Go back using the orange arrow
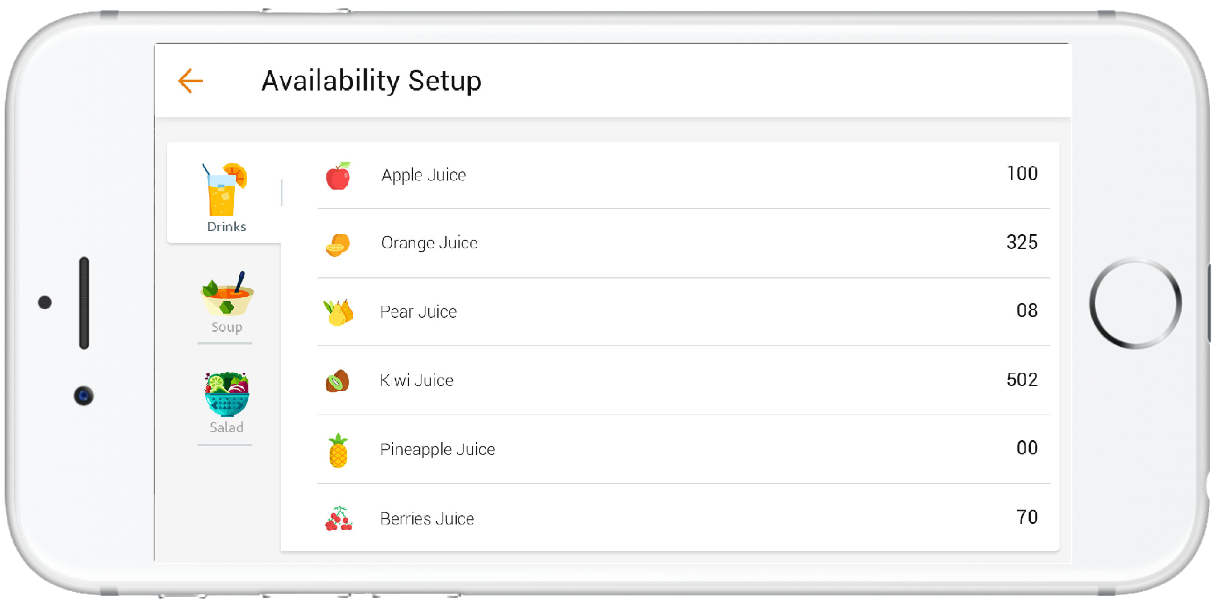1221x615 pixels. [x=190, y=81]
